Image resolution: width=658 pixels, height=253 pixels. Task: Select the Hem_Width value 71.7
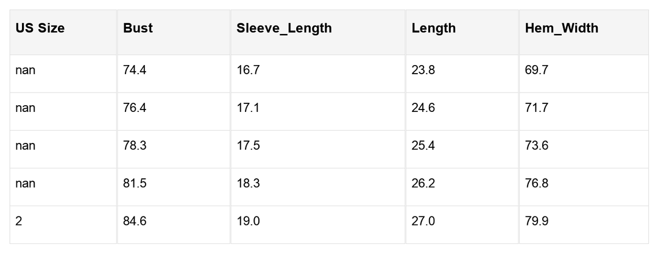click(536, 108)
